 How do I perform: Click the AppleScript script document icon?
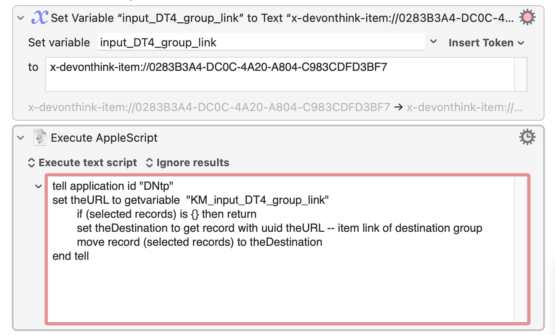[40, 138]
